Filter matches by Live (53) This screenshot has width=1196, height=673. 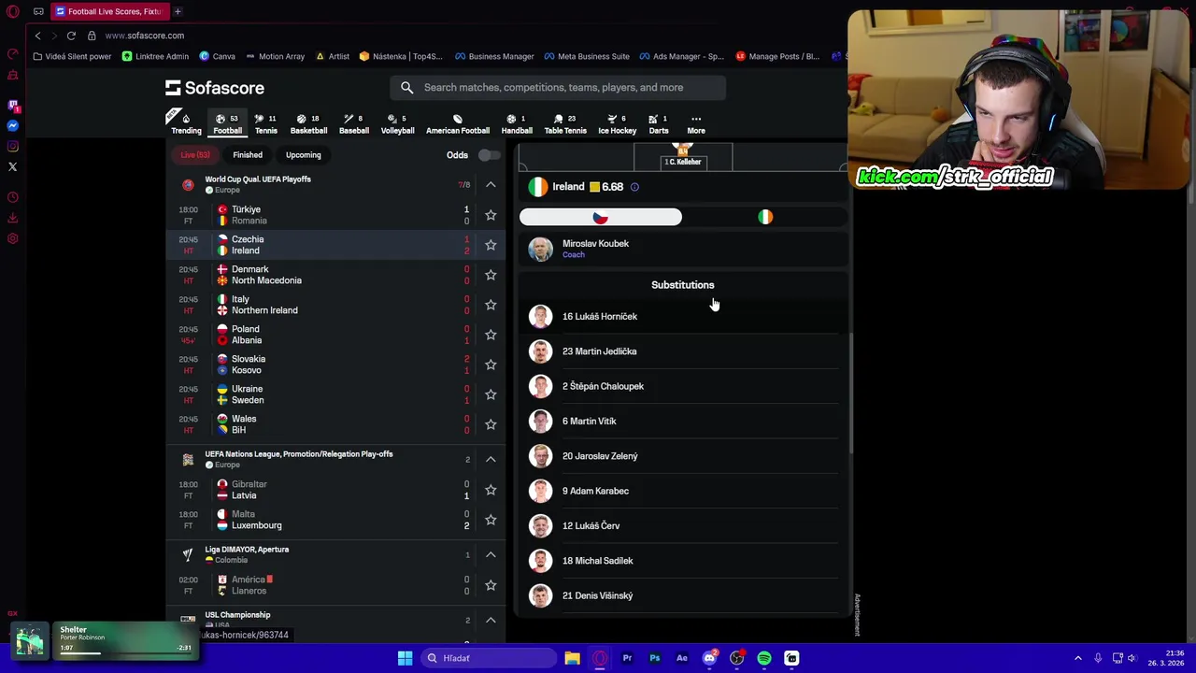(195, 155)
